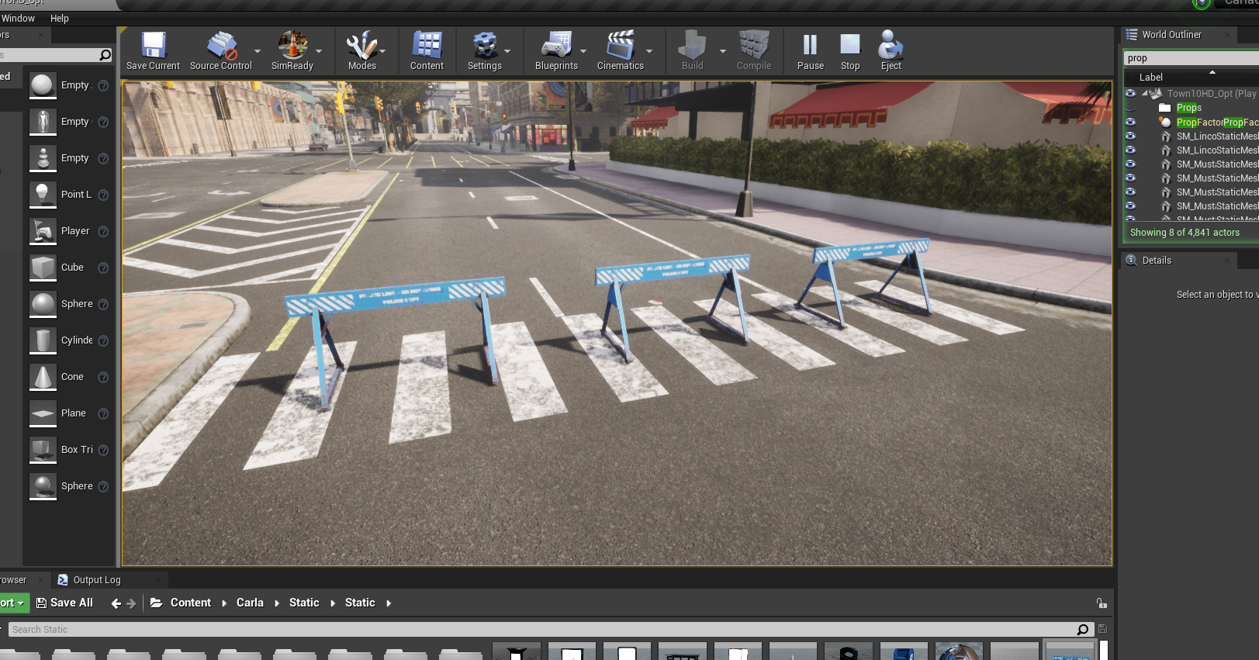Image resolution: width=1259 pixels, height=660 pixels.
Task: Click the Save All button
Action: 64,603
